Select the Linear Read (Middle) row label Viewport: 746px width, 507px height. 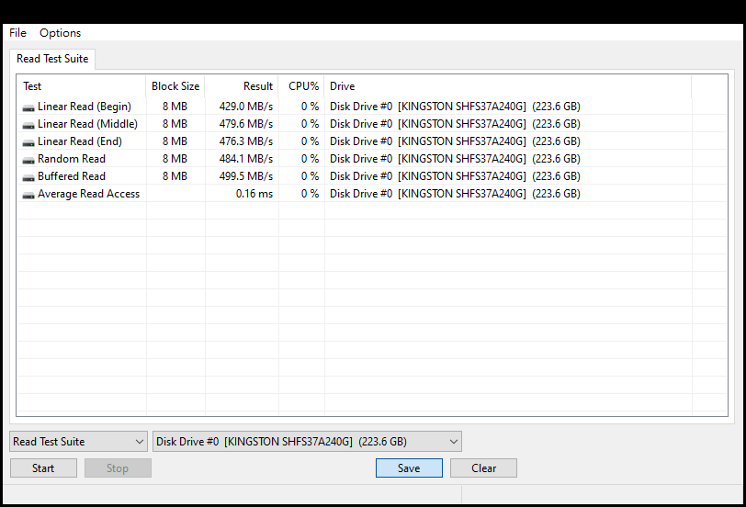[x=87, y=124]
